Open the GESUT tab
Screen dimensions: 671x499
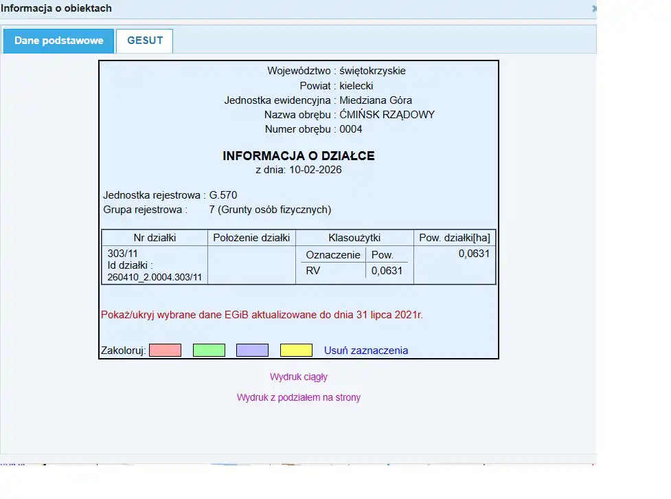[x=145, y=41]
